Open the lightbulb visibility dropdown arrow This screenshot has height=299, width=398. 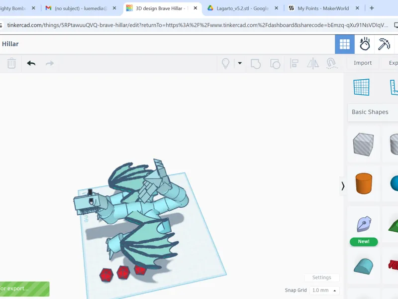click(x=240, y=63)
